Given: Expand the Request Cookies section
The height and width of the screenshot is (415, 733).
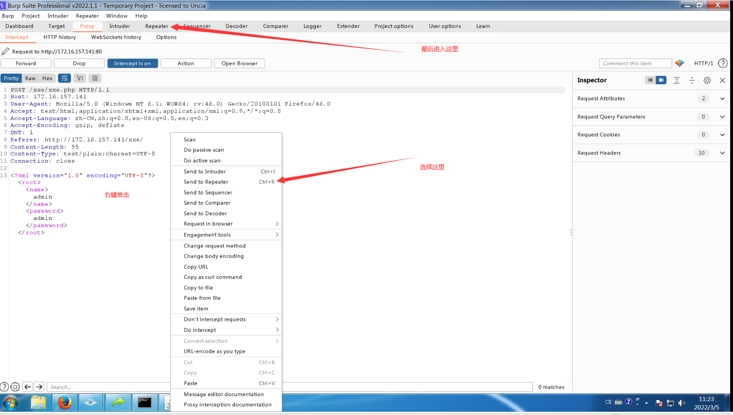Looking at the screenshot, I should tap(722, 135).
